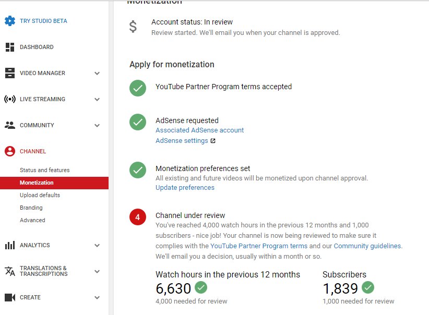
Task: Click the Dashboard grid icon
Action: (10, 47)
